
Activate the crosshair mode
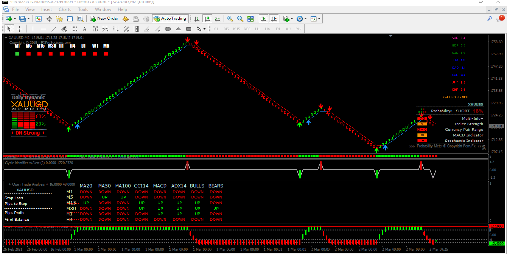pos(20,29)
